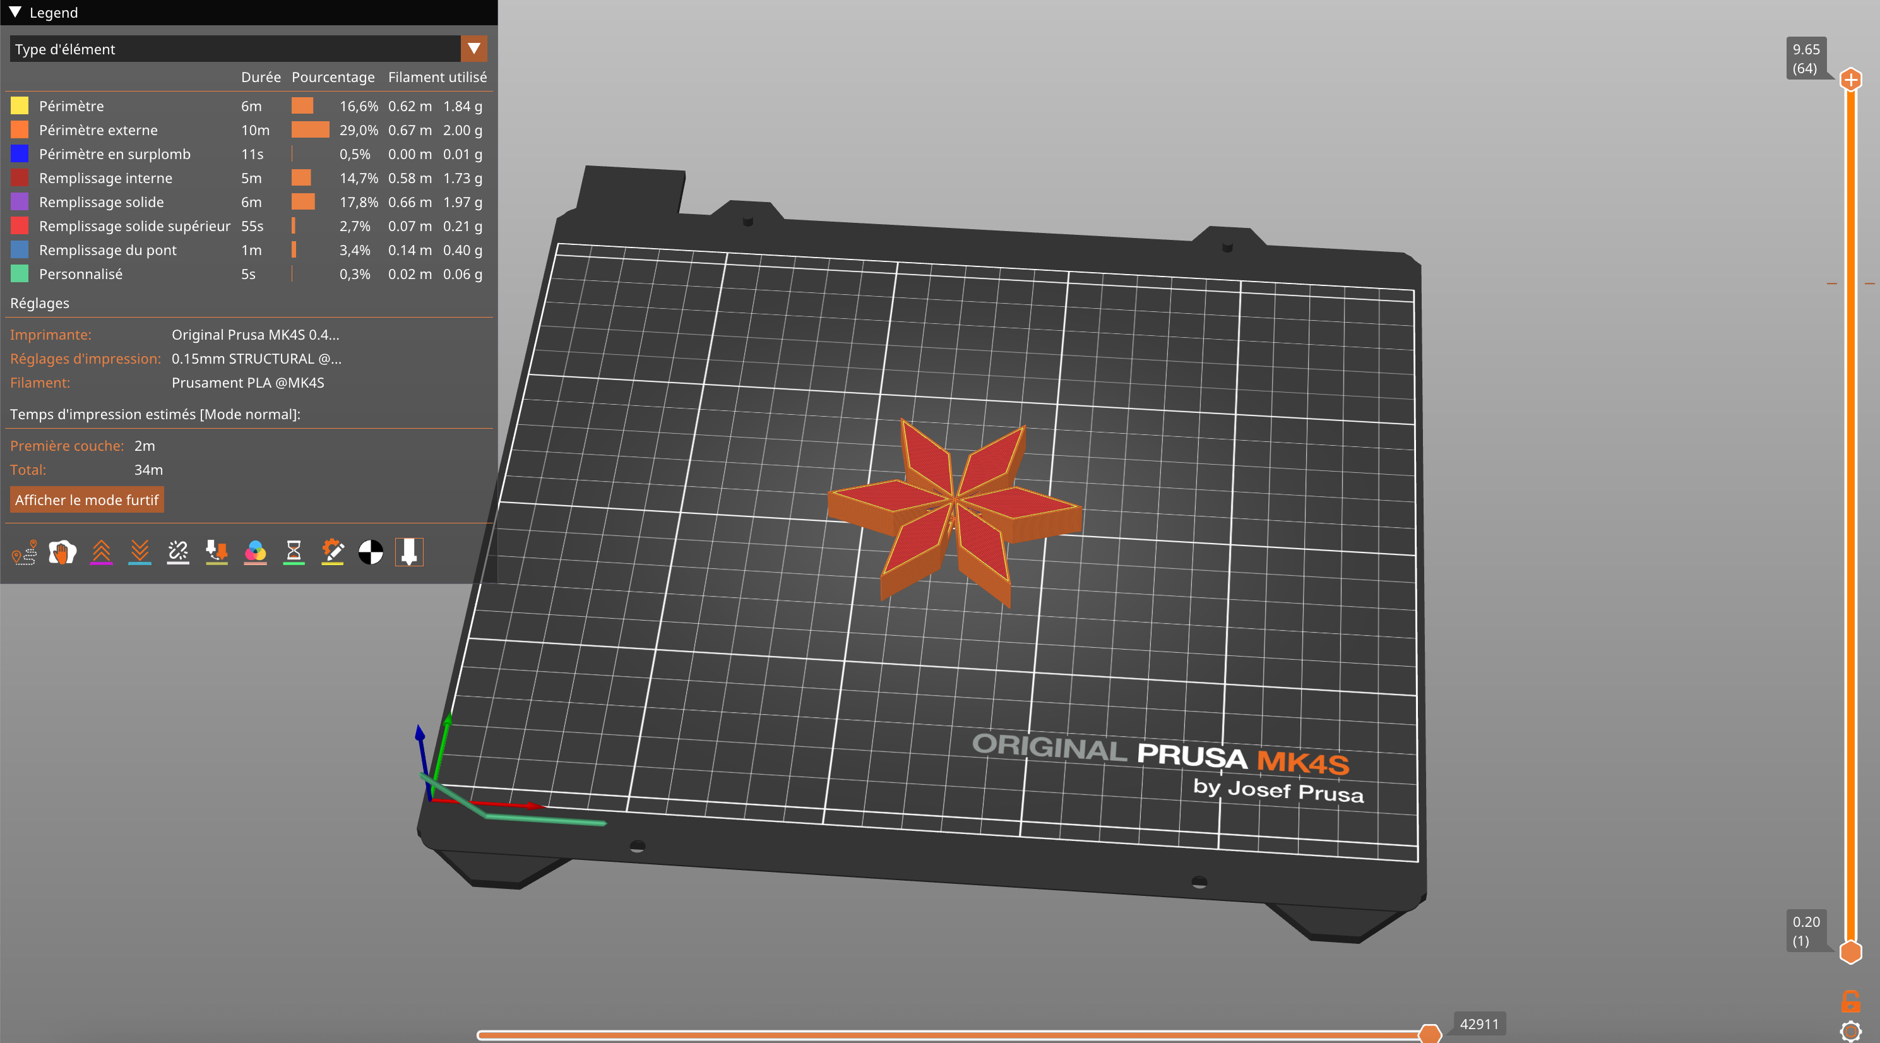The width and height of the screenshot is (1880, 1043).
Task: Toggle seams visibility icon
Action: [x=178, y=552]
